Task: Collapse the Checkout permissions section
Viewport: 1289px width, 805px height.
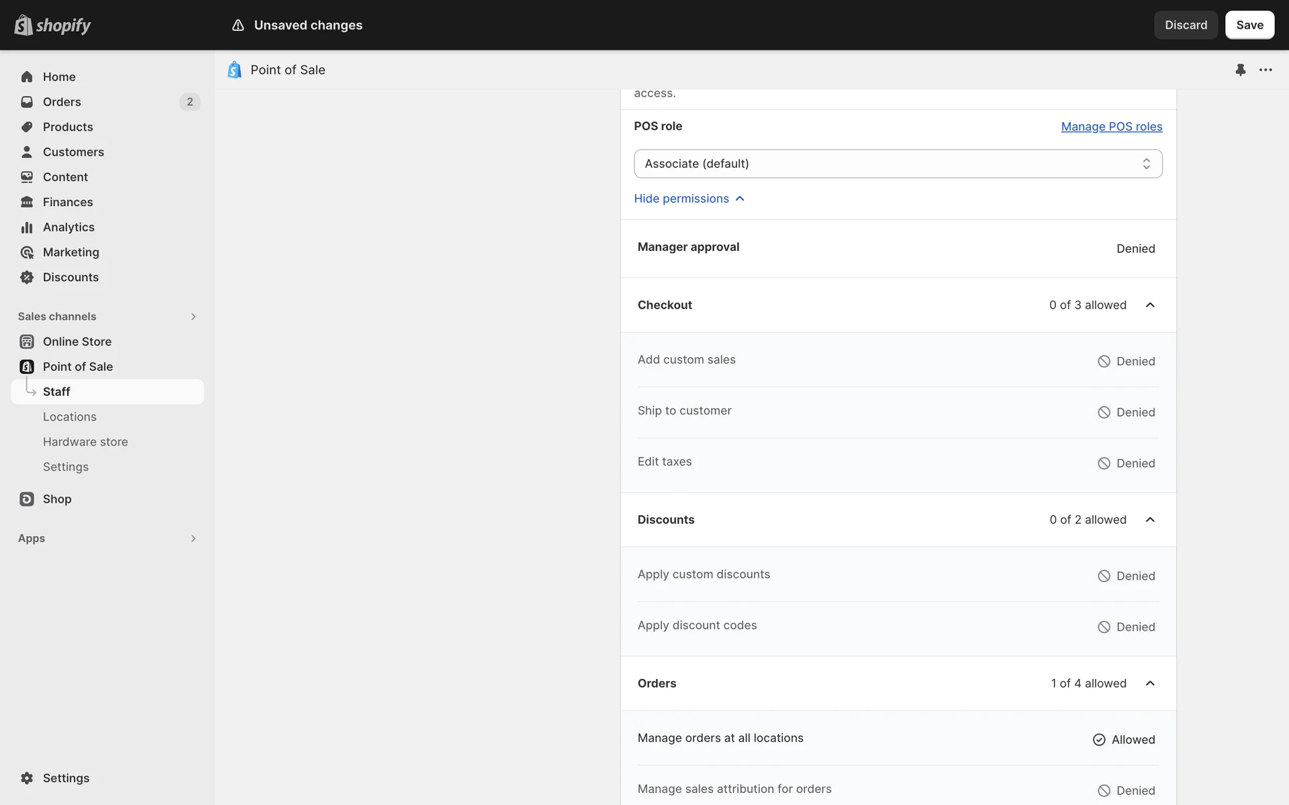Action: tap(1150, 305)
